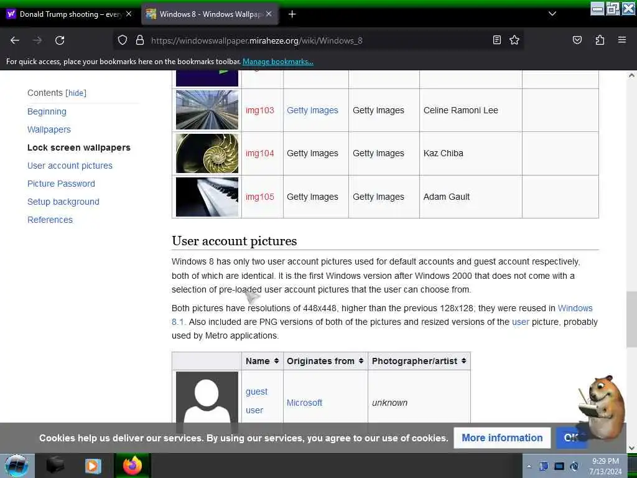
Task: Show hidden system tray icons
Action: [529, 466]
